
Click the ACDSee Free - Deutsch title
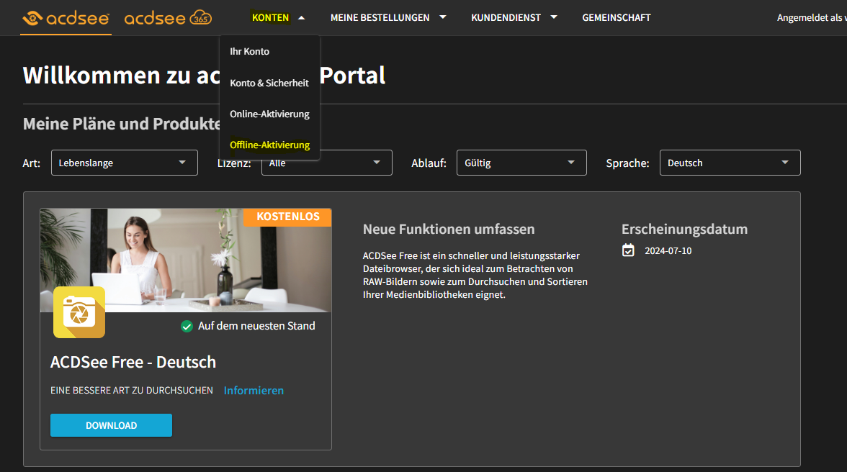tap(133, 362)
